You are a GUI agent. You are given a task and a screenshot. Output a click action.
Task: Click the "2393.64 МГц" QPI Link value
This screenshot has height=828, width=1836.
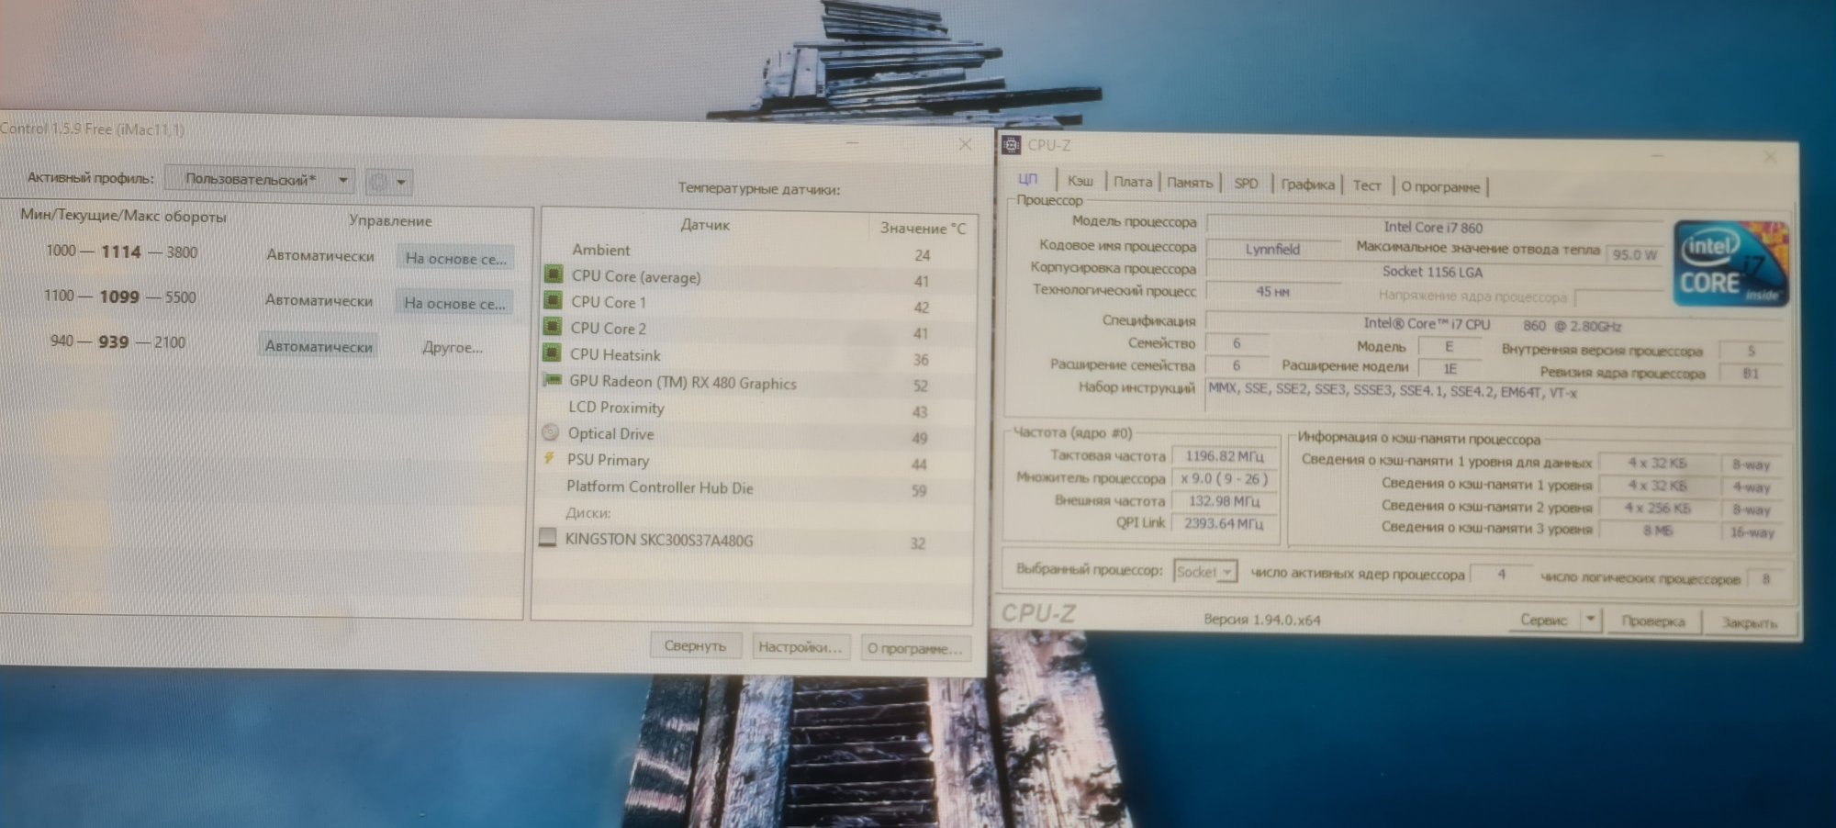pos(1224,523)
